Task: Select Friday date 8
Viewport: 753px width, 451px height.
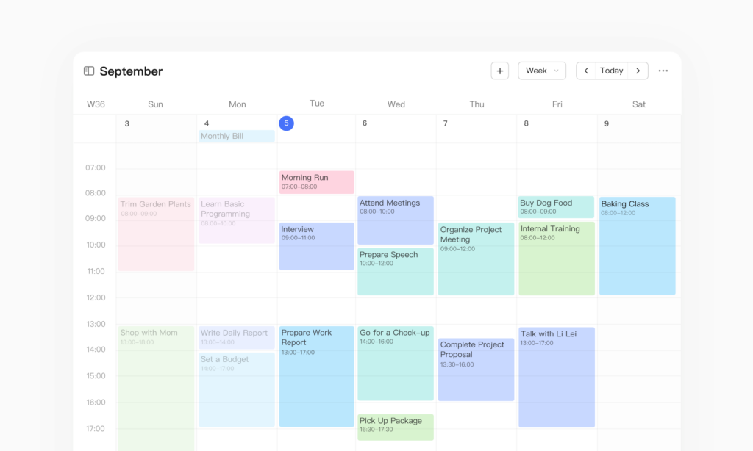Action: click(x=526, y=123)
